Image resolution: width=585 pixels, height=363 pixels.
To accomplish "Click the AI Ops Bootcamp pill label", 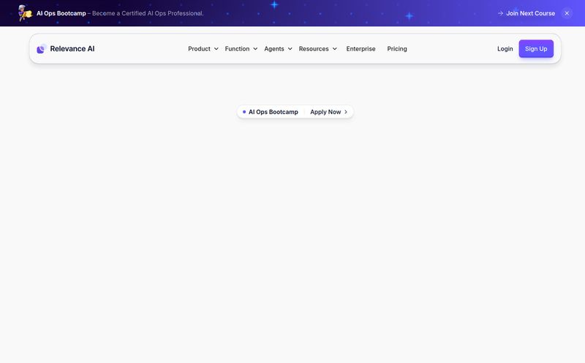I will [273, 112].
